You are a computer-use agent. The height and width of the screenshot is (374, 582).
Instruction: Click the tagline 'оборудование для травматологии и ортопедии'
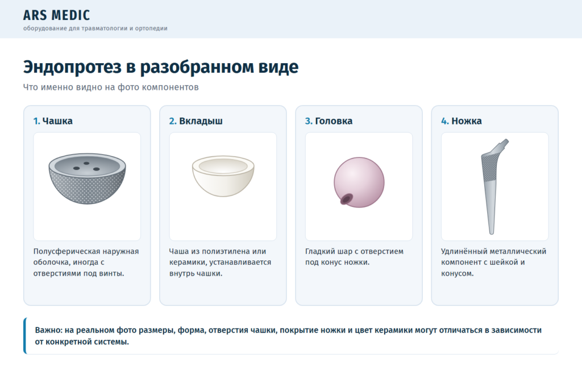tap(95, 28)
